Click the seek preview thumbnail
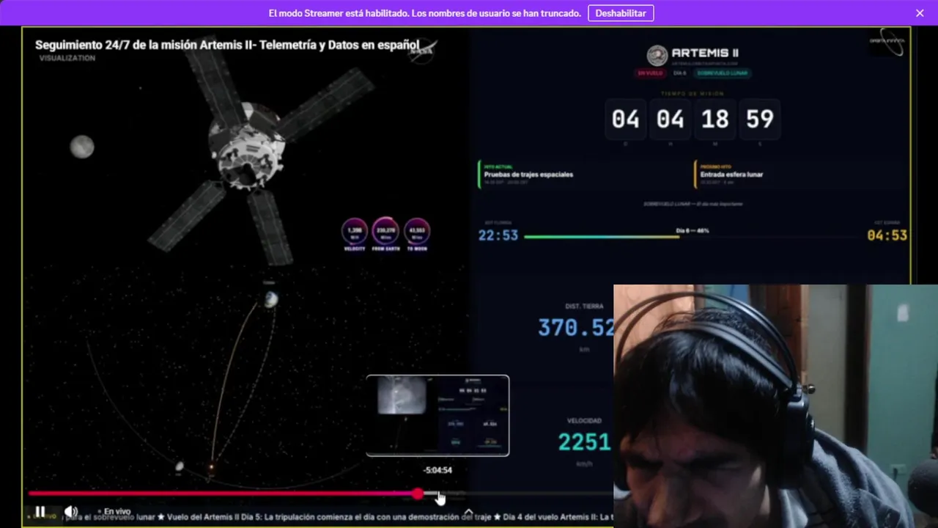 (x=437, y=416)
